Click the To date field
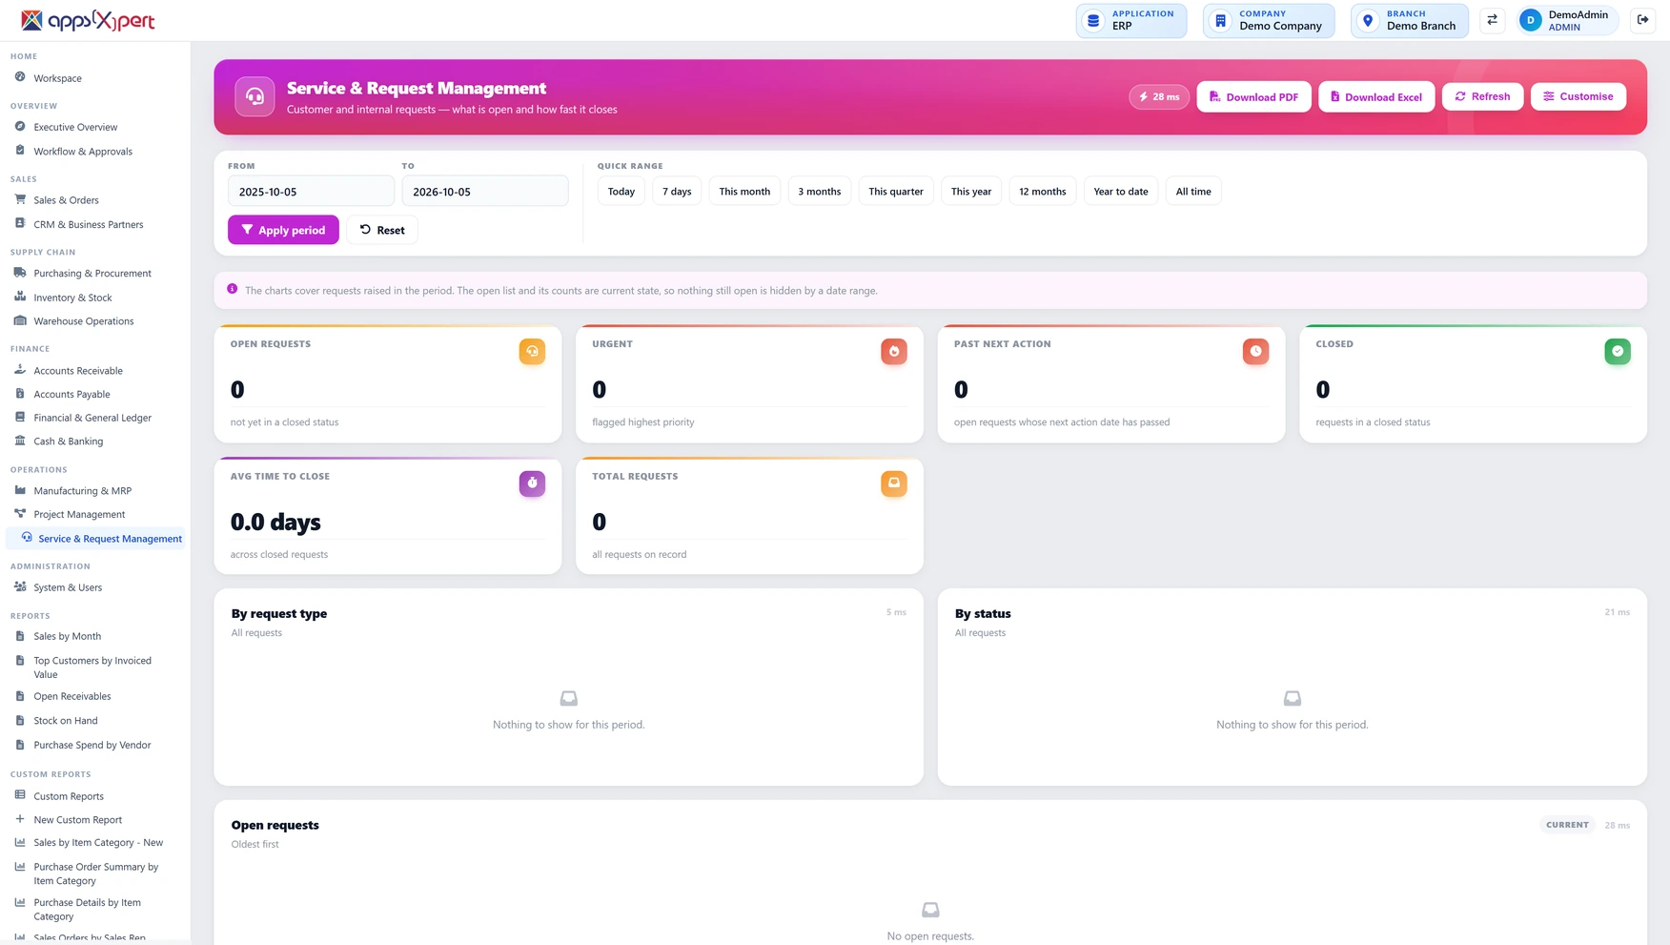Screen dimensions: 1670x945 [x=485, y=192]
